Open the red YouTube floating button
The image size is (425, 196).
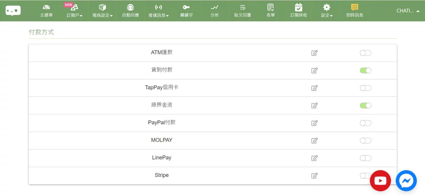point(380,180)
